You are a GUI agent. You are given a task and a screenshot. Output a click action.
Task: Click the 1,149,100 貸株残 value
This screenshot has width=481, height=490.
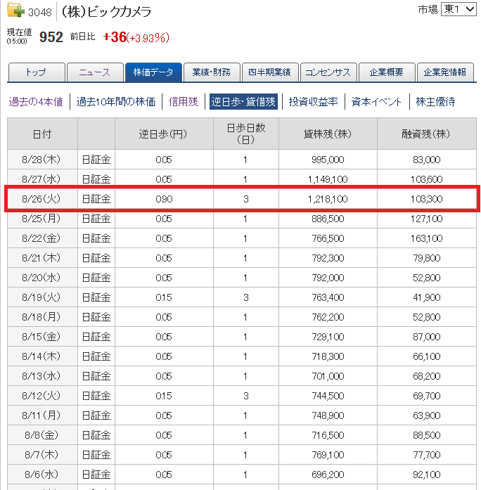328,179
